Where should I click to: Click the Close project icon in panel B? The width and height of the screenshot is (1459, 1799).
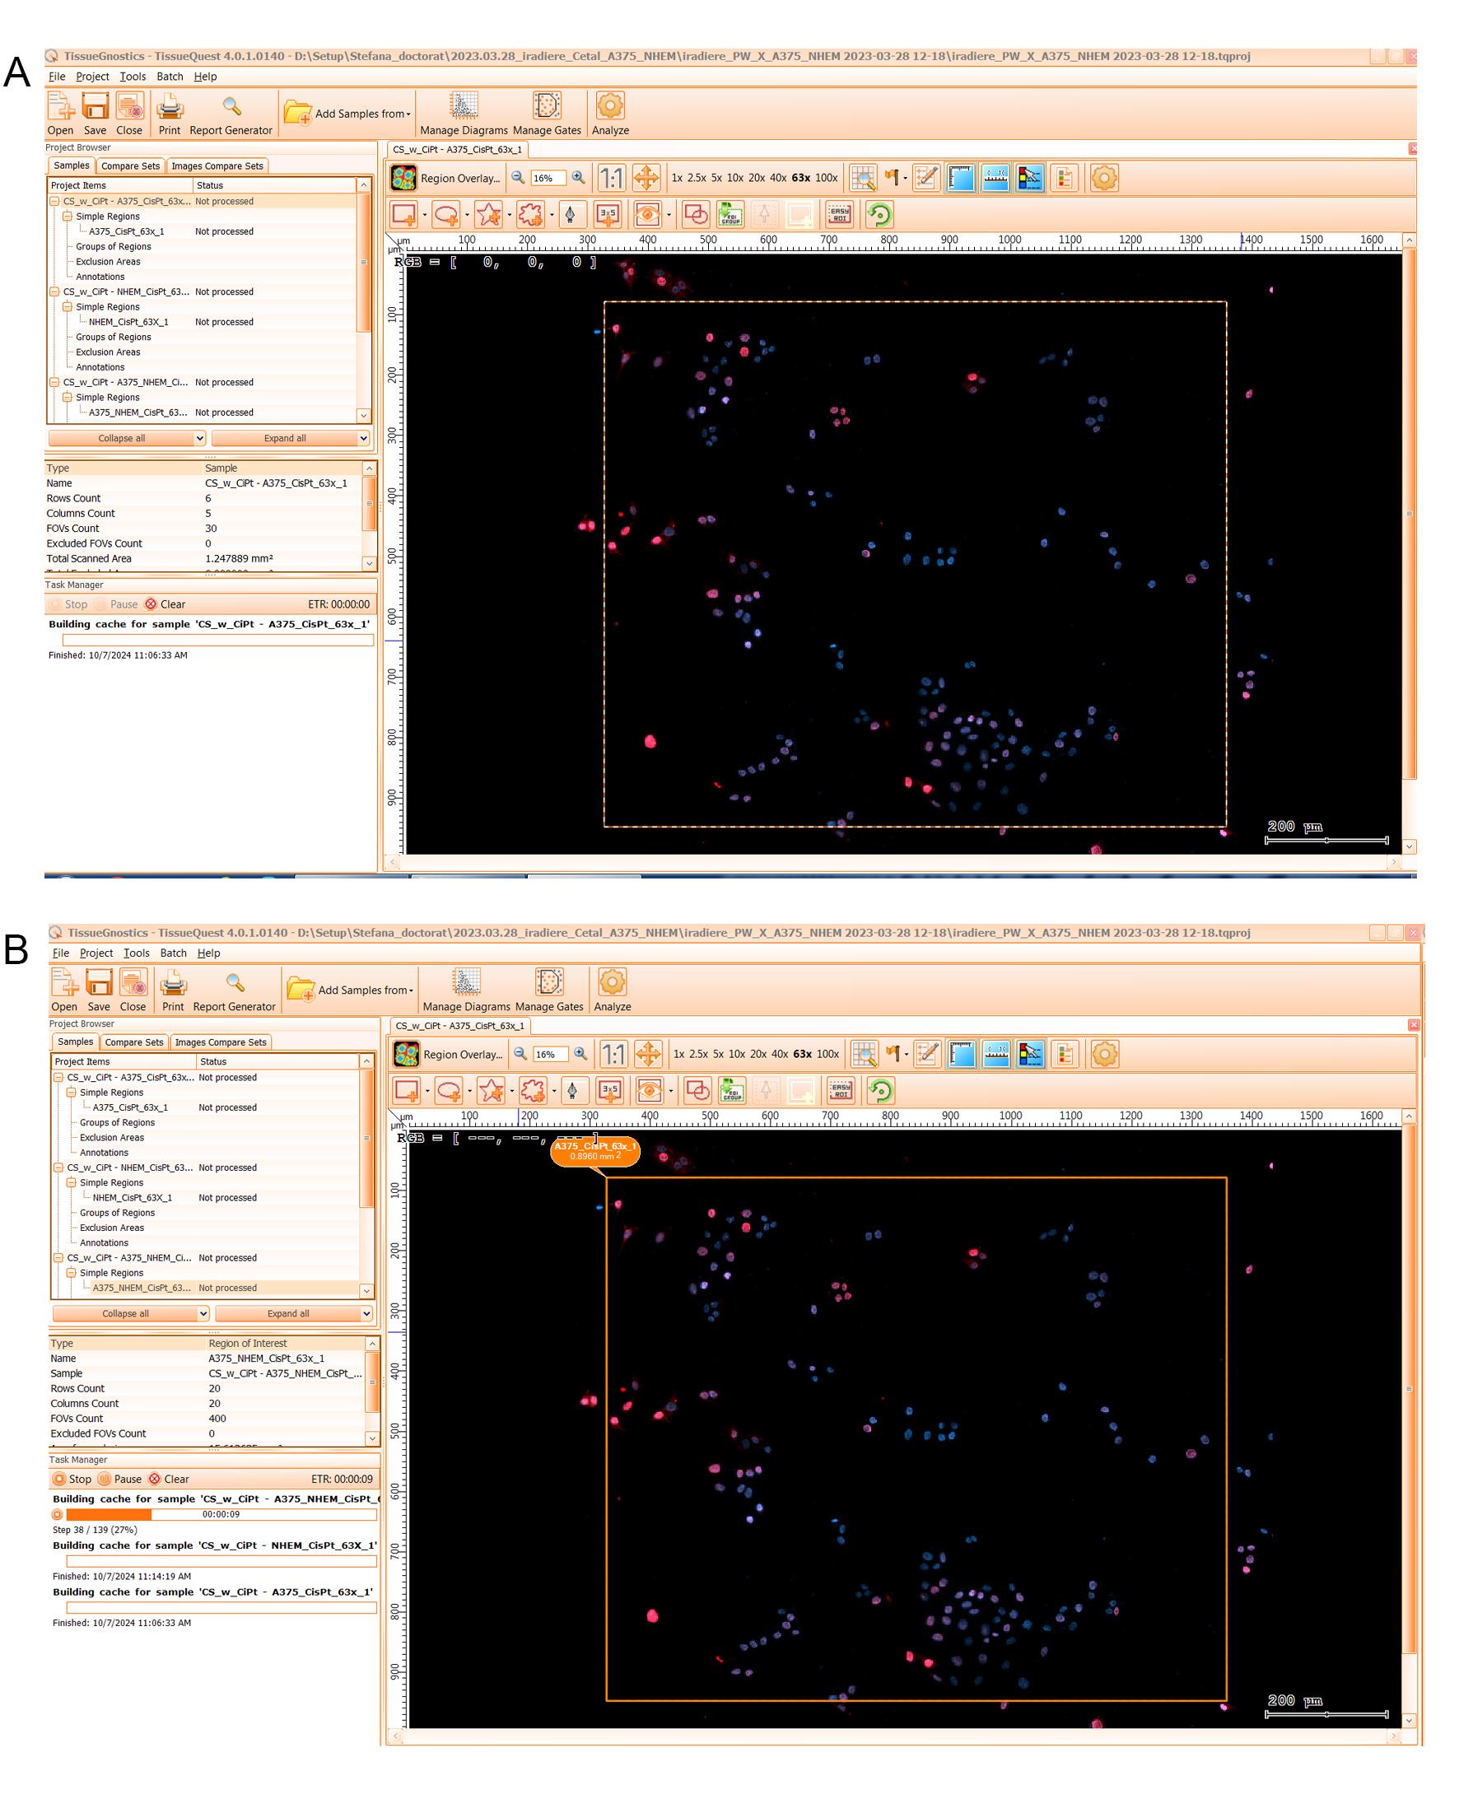133,983
